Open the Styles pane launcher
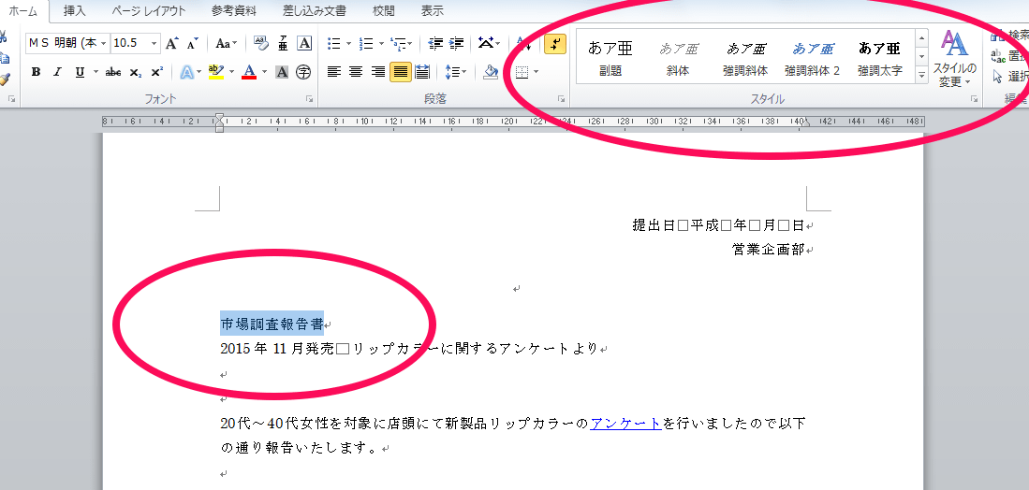 pyautogui.click(x=974, y=99)
